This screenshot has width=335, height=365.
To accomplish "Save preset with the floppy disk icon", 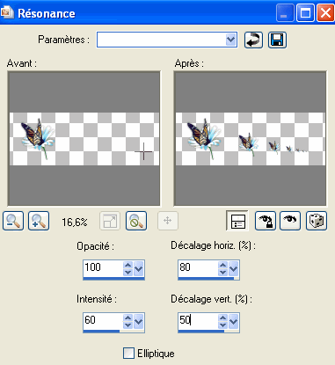I will [277, 40].
